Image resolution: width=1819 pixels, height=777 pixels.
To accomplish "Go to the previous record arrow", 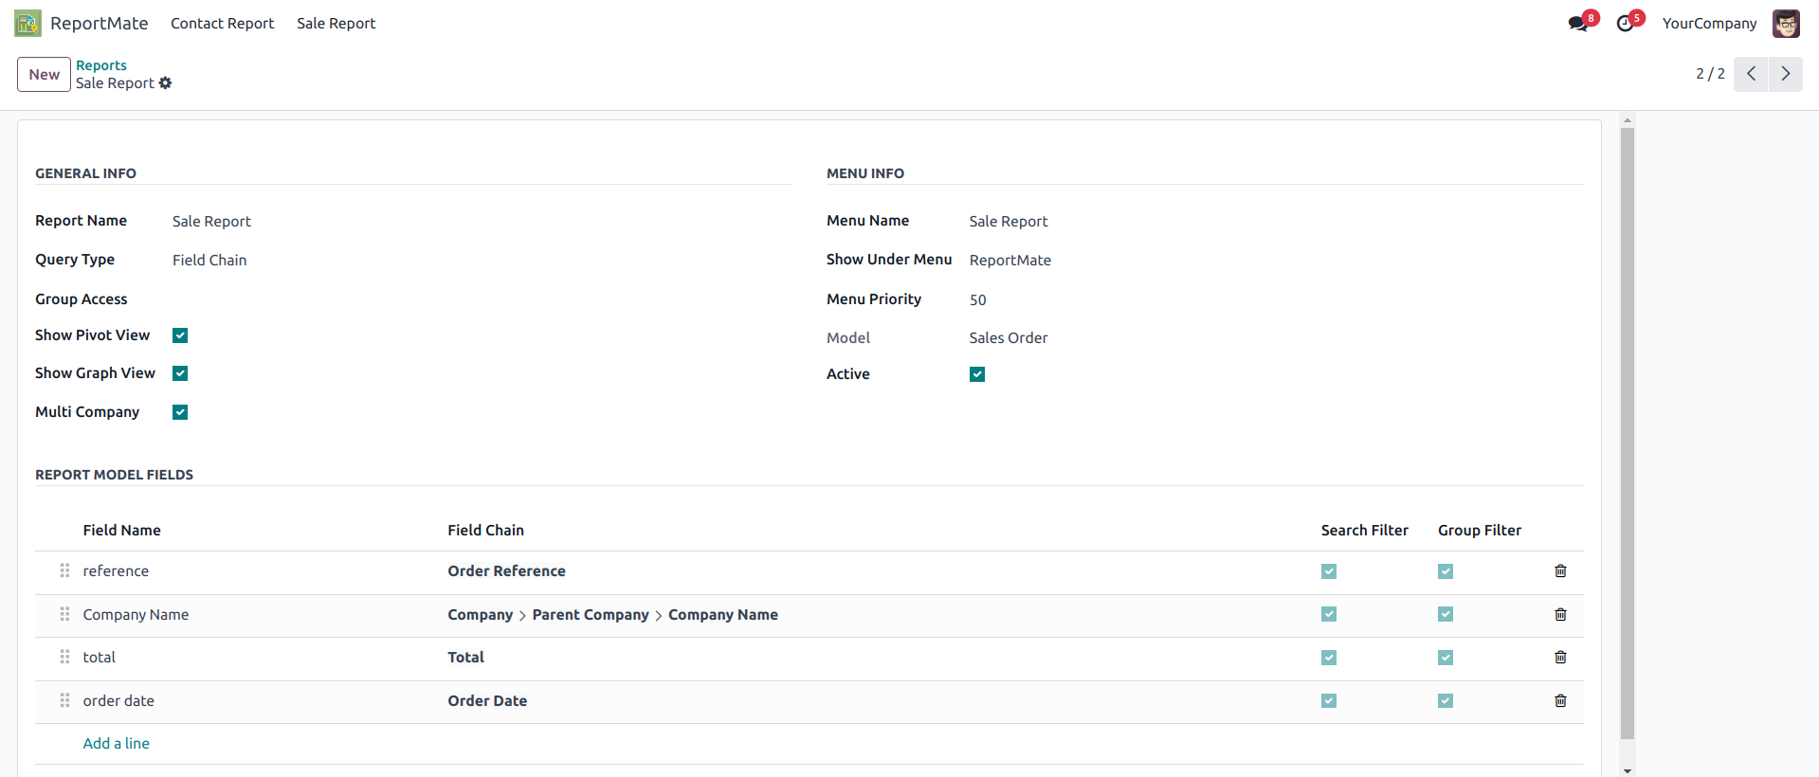I will tap(1751, 74).
